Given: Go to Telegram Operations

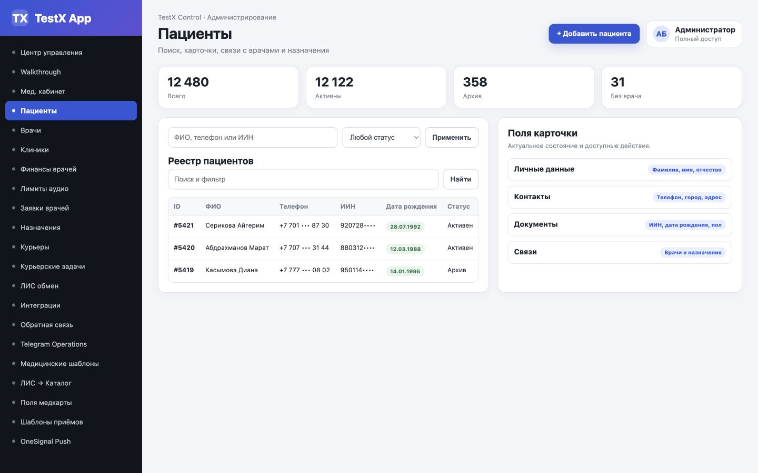Looking at the screenshot, I should click(x=71, y=344).
